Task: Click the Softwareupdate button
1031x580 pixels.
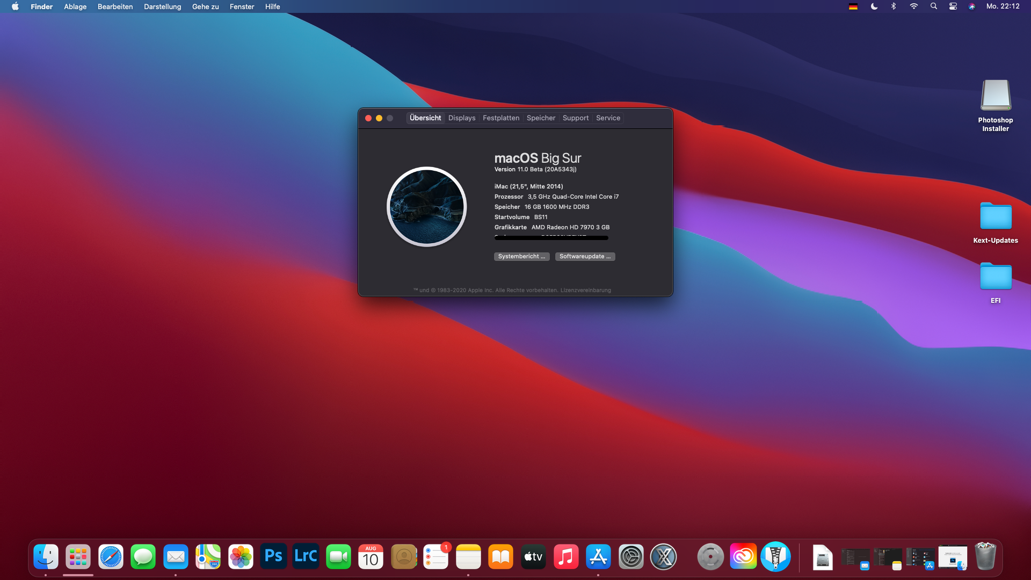Action: point(585,257)
